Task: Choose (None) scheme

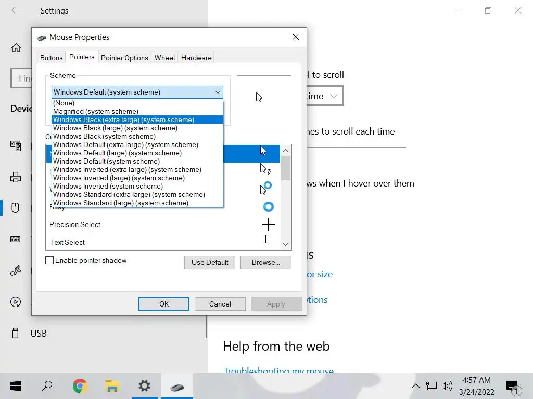Action: pos(137,103)
